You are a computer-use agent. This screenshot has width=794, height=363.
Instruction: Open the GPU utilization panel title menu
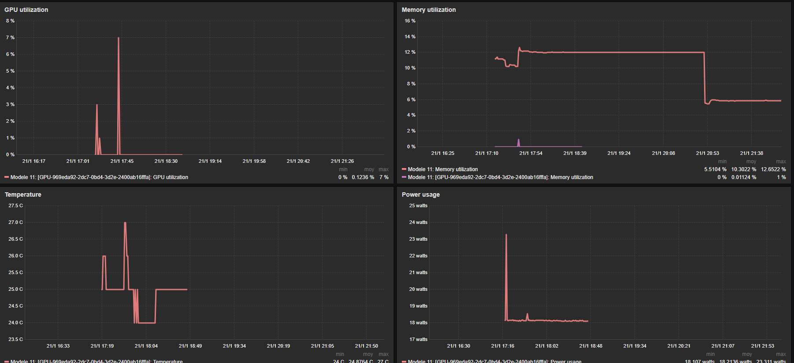(x=26, y=10)
